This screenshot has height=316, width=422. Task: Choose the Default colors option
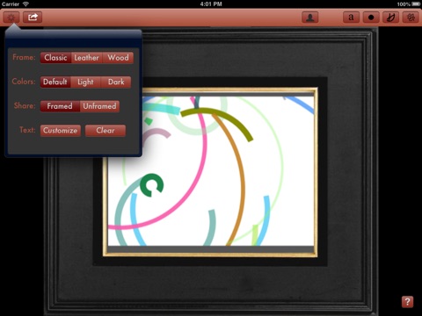(x=55, y=82)
